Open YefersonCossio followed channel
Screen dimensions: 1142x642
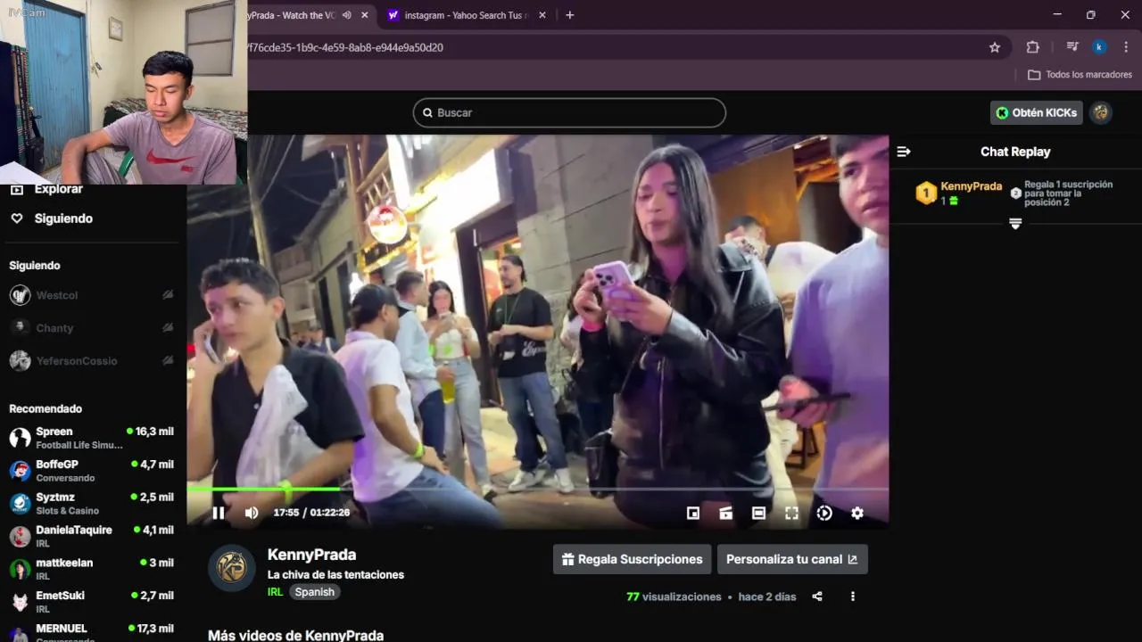[x=91, y=361]
